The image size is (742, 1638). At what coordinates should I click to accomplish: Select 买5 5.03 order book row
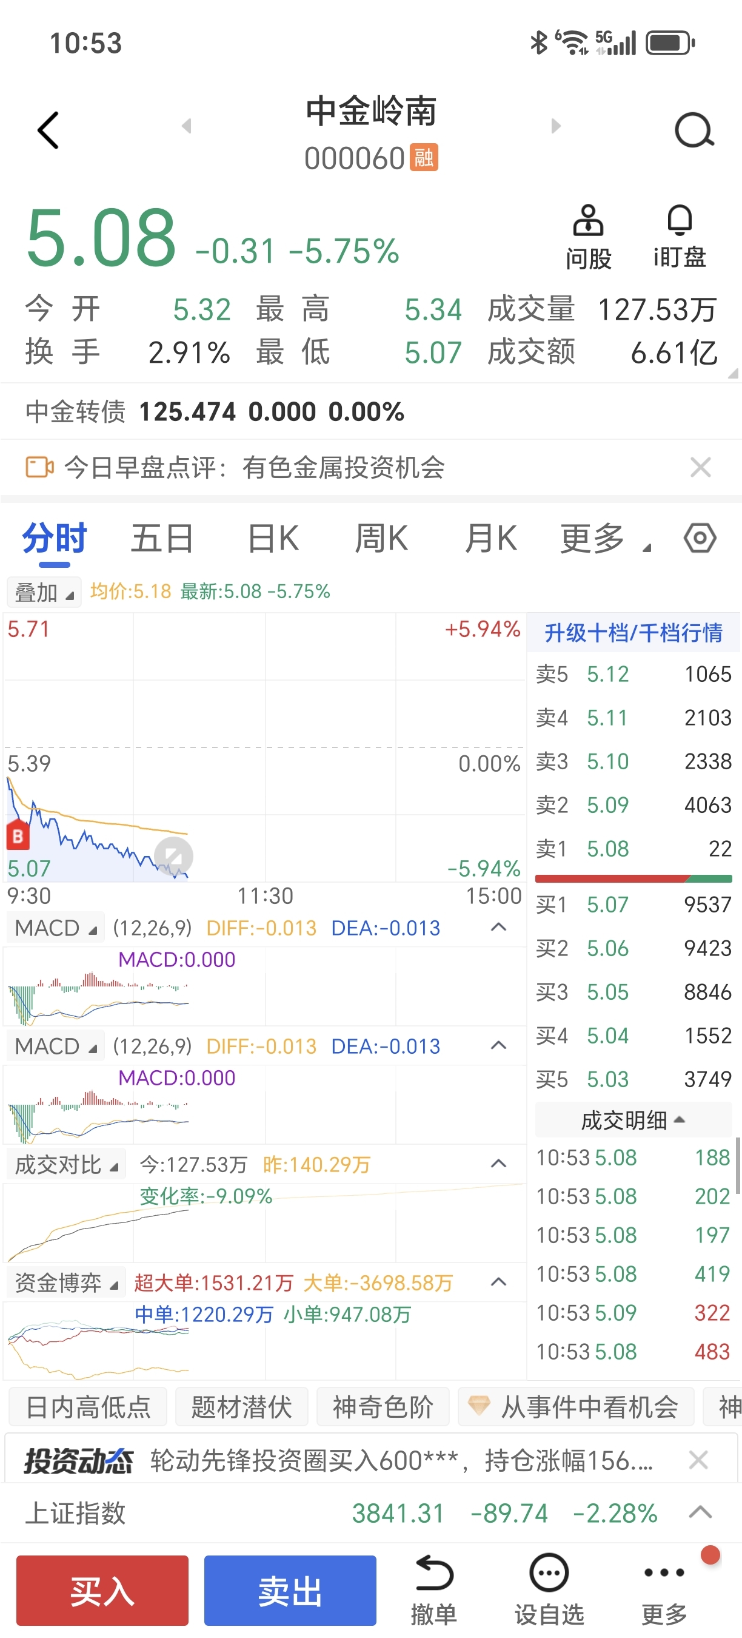pyautogui.click(x=633, y=1079)
